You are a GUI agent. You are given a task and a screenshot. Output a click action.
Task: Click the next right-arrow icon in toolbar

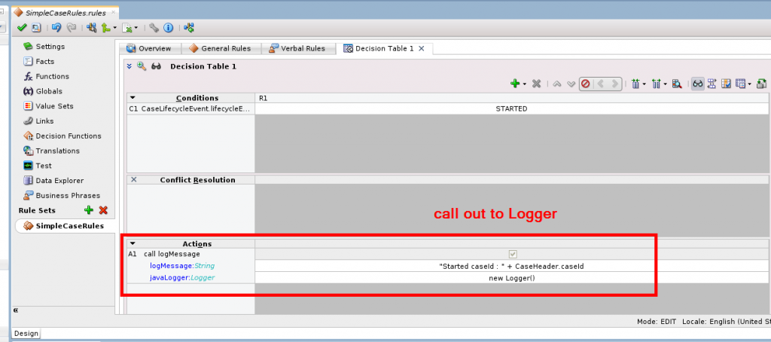point(614,84)
